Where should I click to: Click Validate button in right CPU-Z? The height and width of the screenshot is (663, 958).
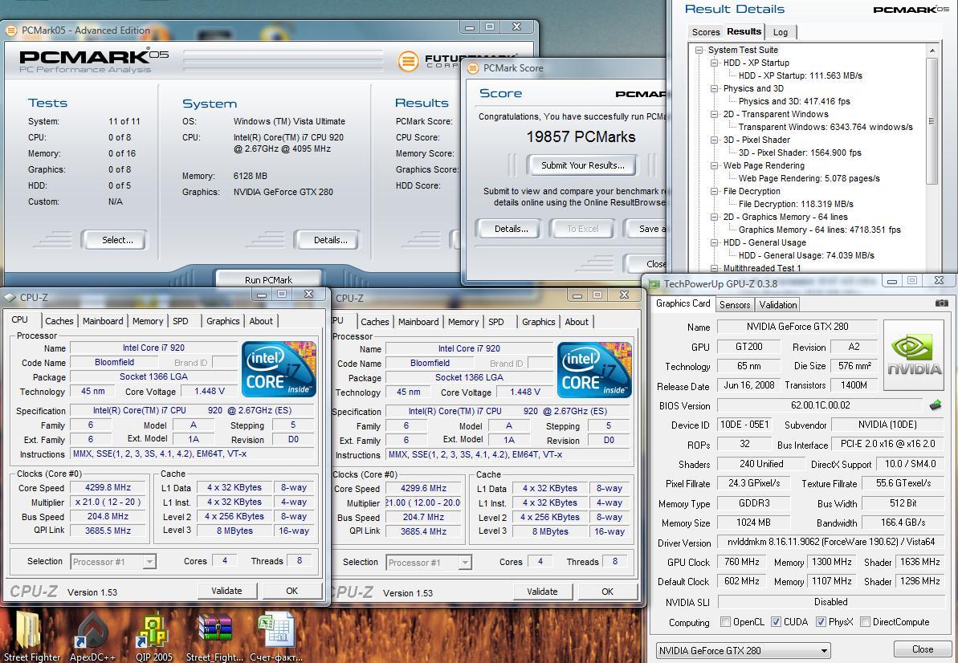click(542, 592)
